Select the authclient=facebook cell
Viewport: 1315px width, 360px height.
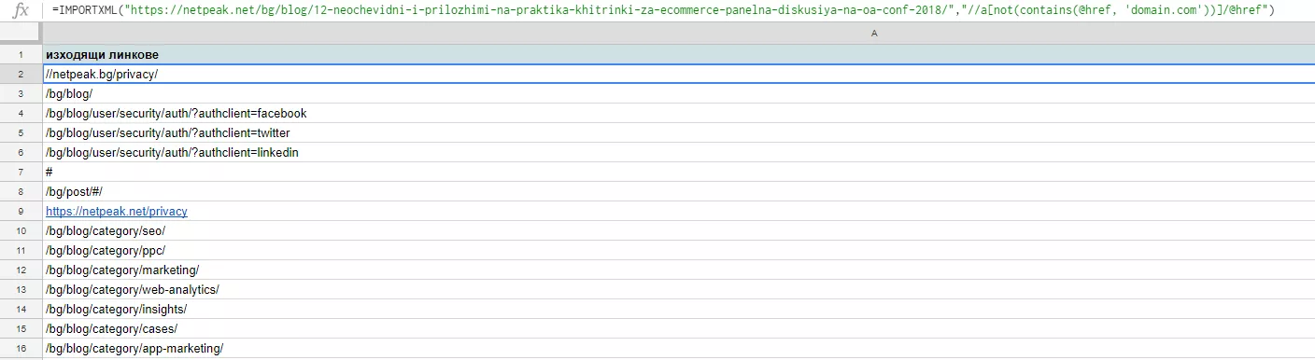click(x=679, y=114)
